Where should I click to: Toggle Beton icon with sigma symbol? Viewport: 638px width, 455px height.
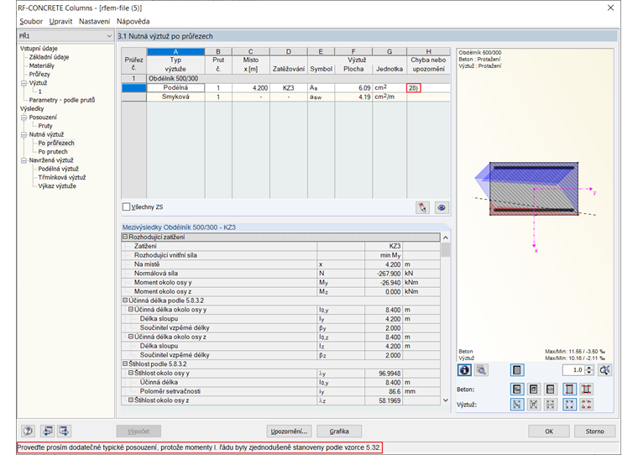pyautogui.click(x=533, y=389)
